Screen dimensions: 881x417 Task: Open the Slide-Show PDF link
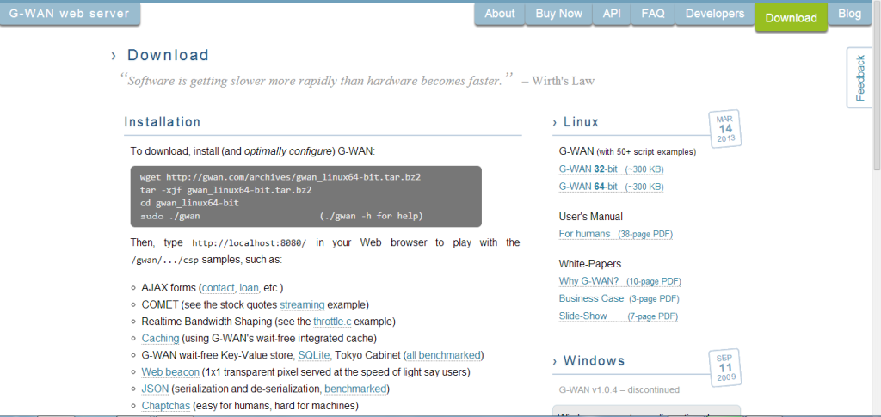click(x=618, y=316)
